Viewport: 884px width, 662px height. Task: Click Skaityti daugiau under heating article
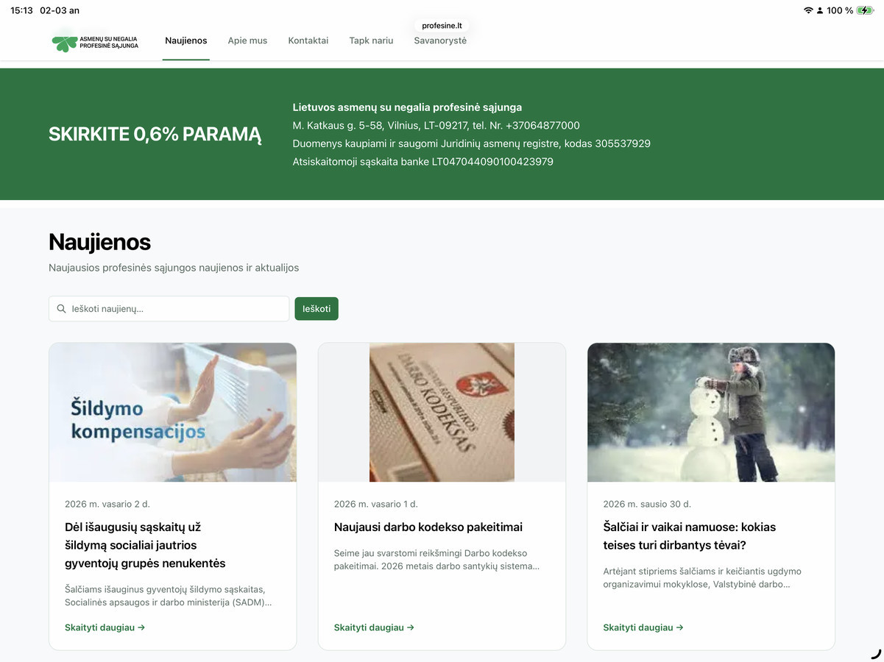(x=105, y=627)
